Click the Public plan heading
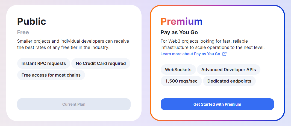This screenshot has width=291, height=126. 31,21
